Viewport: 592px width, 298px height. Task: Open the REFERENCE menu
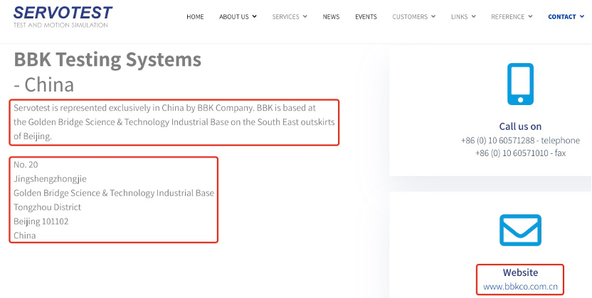coord(512,16)
